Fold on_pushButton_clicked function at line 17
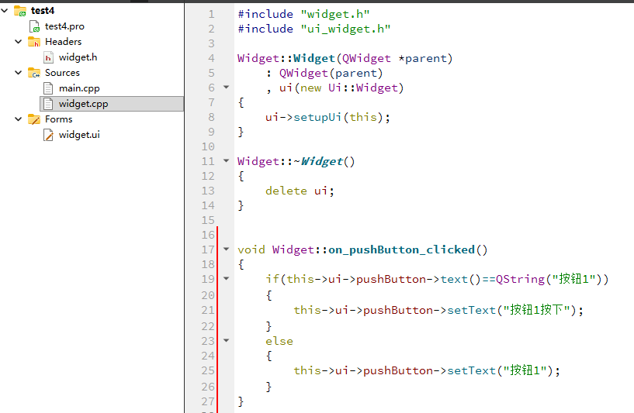 [227, 249]
